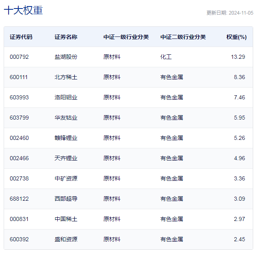Click security code 002460
Screen dimensions: 256x253
pyautogui.click(x=19, y=138)
